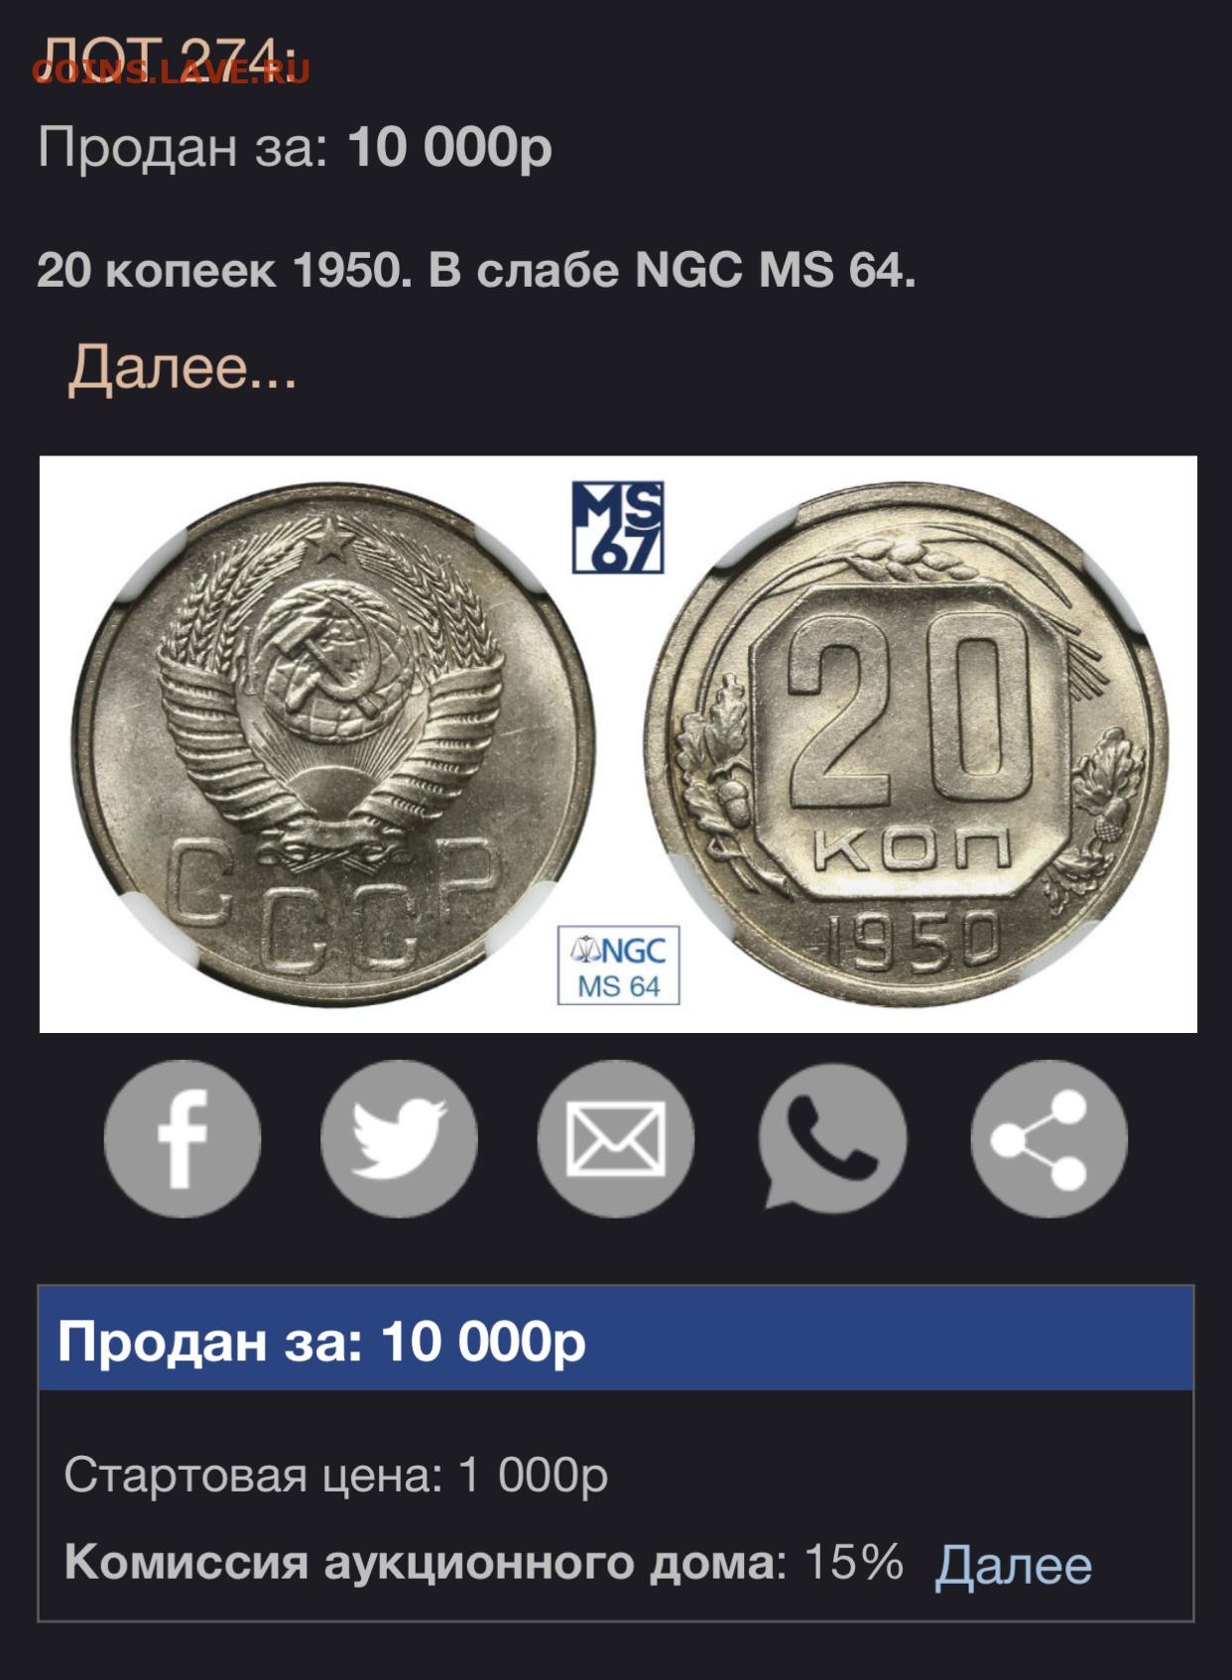The width and height of the screenshot is (1232, 1680).
Task: Open commission details via the Далее link
Action: (x=1013, y=1565)
